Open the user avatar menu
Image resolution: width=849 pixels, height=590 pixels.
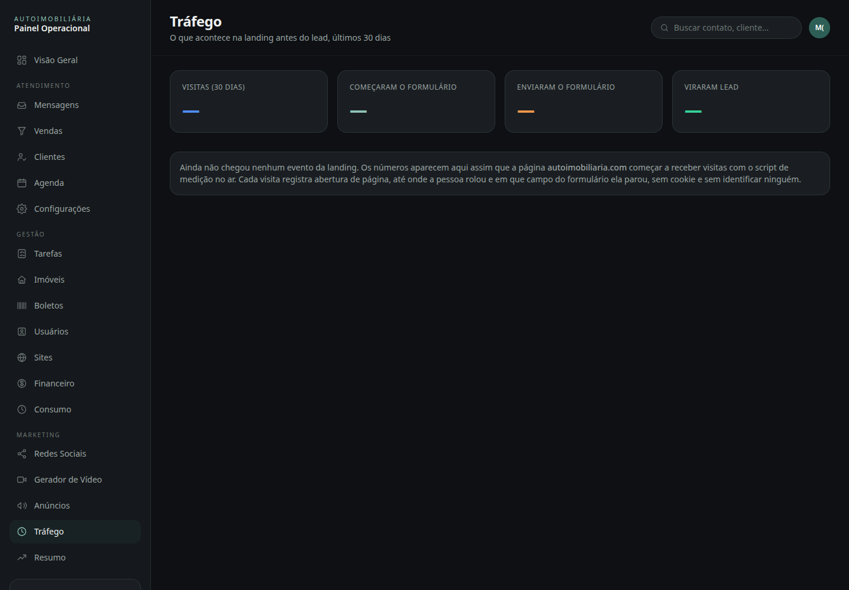coord(820,28)
